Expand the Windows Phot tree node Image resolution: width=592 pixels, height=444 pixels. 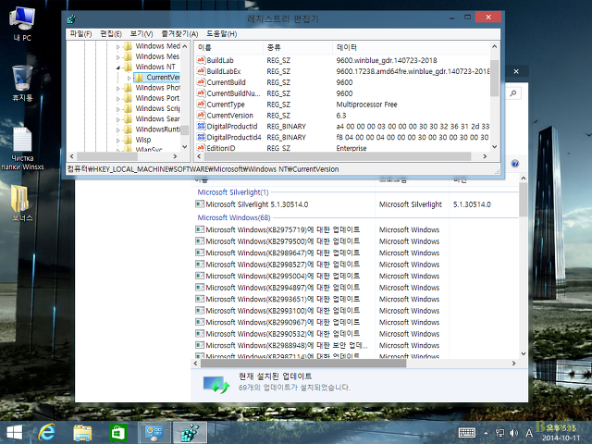[117, 89]
